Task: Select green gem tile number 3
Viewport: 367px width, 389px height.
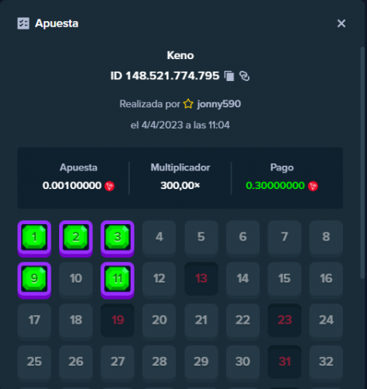Action: [117, 239]
